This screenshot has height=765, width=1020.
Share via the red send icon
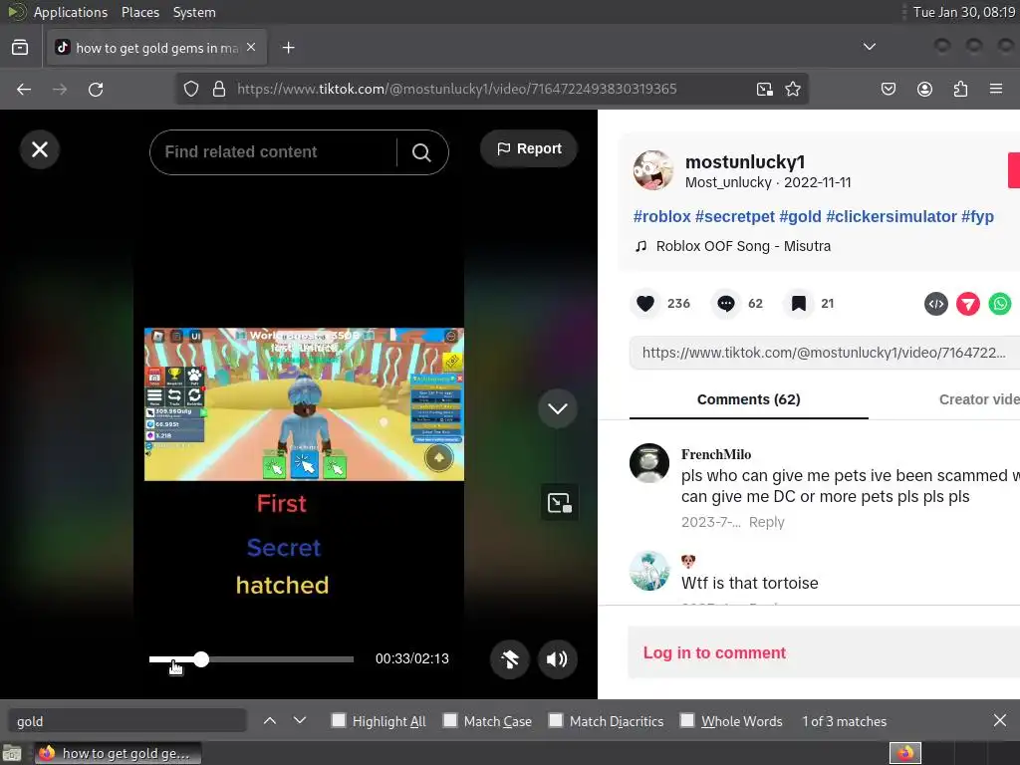968,304
